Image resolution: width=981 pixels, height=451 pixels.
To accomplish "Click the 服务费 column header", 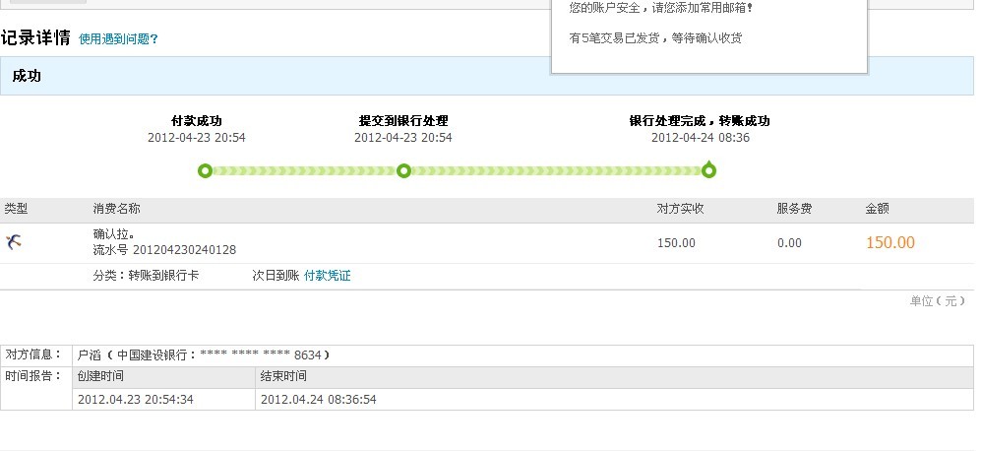I will pos(794,209).
